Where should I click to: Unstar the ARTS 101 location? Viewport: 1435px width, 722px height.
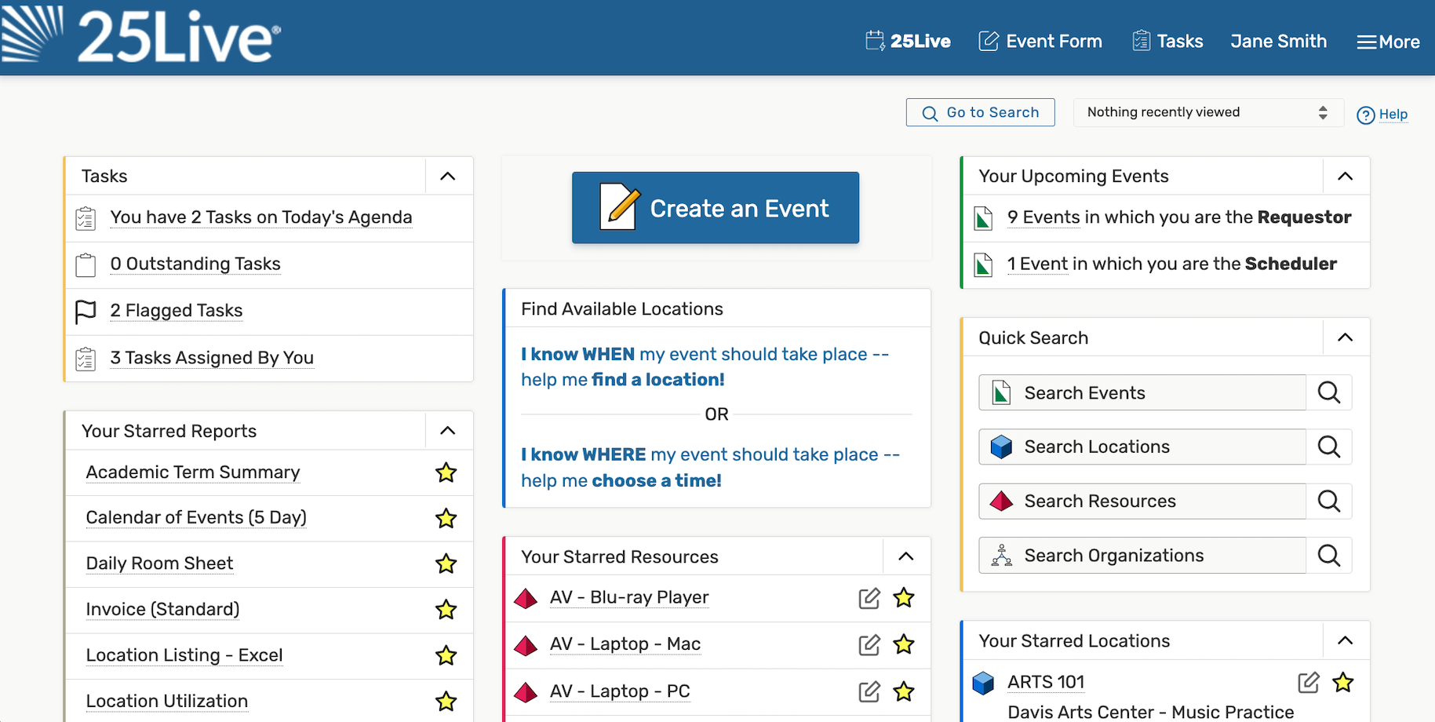coord(1343,682)
